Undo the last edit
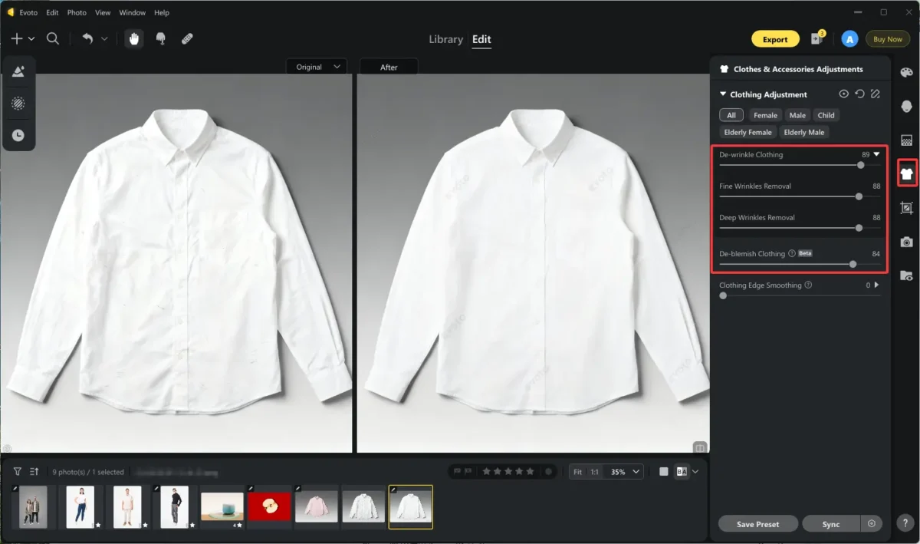920x544 pixels. click(87, 38)
